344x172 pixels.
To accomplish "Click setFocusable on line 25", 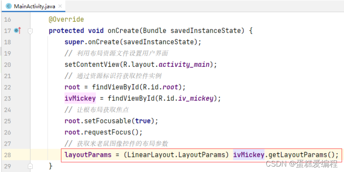I will (x=108, y=121).
